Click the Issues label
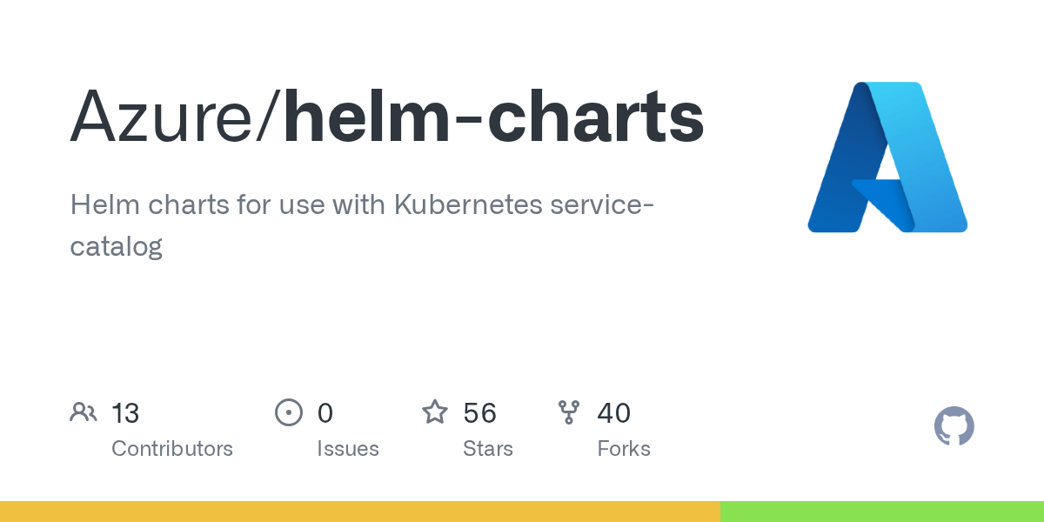1044x522 pixels. [x=348, y=449]
